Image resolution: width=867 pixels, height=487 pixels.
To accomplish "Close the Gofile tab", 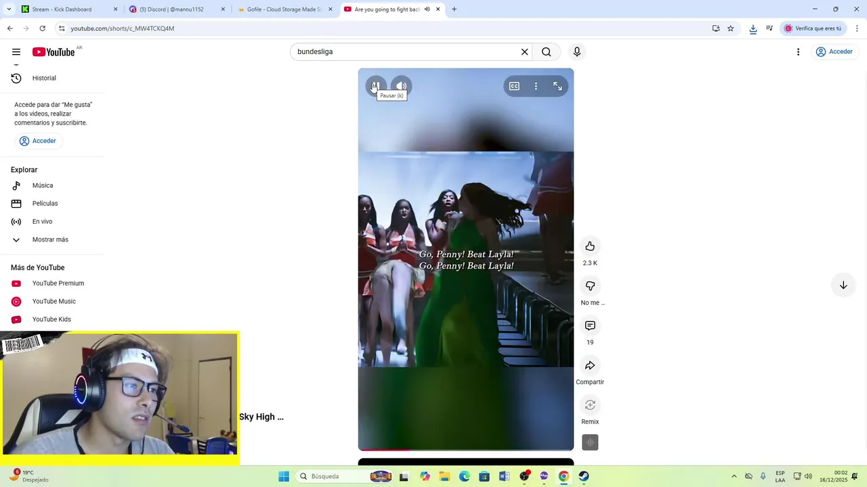I will [331, 9].
